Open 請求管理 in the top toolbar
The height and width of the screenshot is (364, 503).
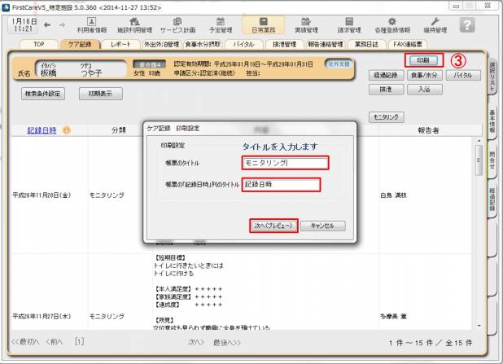click(x=348, y=24)
